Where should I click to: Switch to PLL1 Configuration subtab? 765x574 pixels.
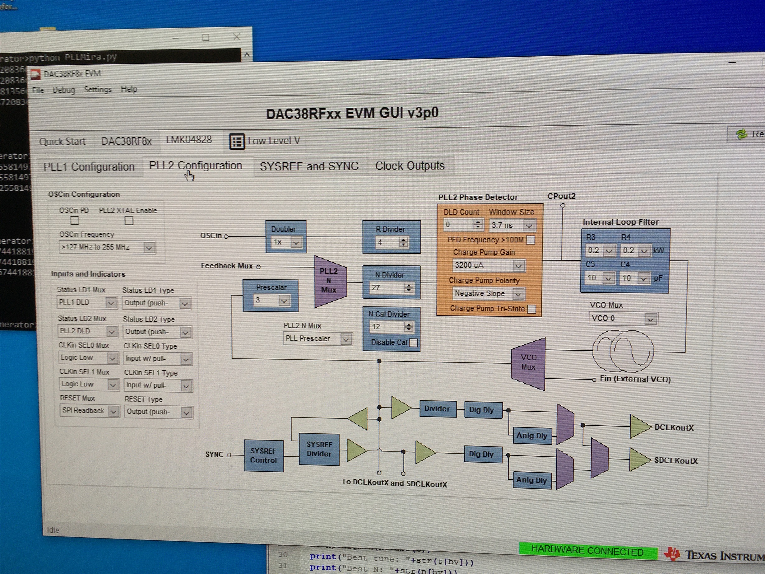(89, 167)
